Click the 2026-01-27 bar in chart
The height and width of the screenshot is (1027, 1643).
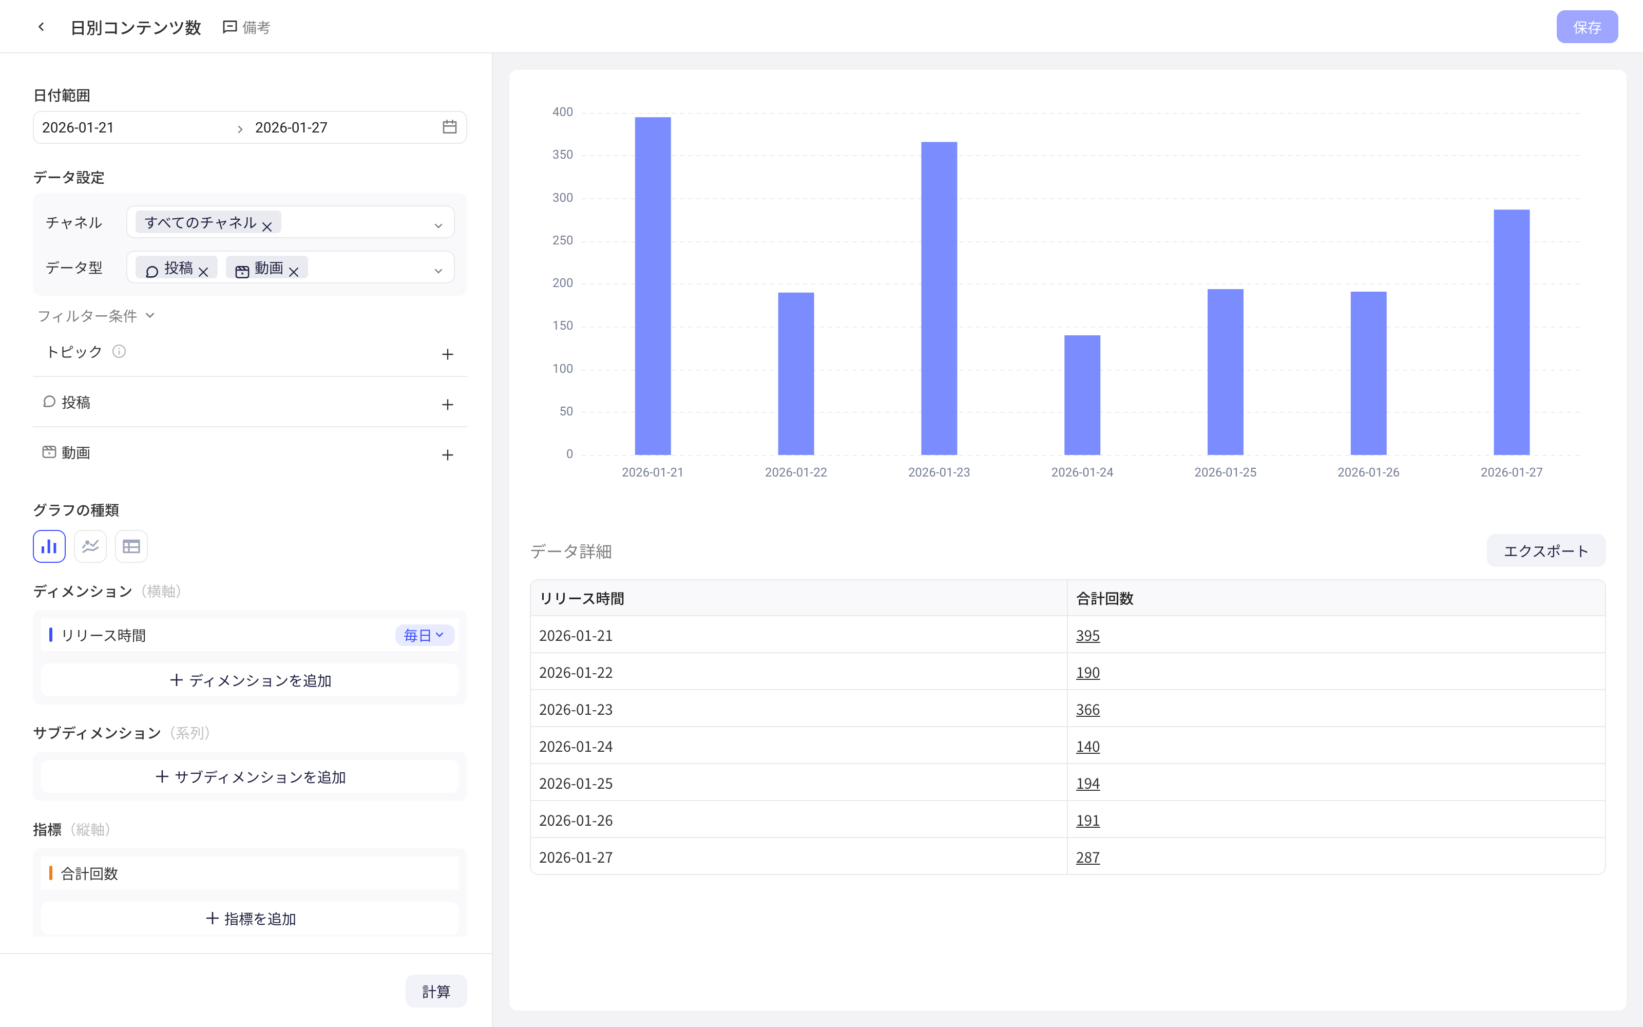click(1511, 332)
